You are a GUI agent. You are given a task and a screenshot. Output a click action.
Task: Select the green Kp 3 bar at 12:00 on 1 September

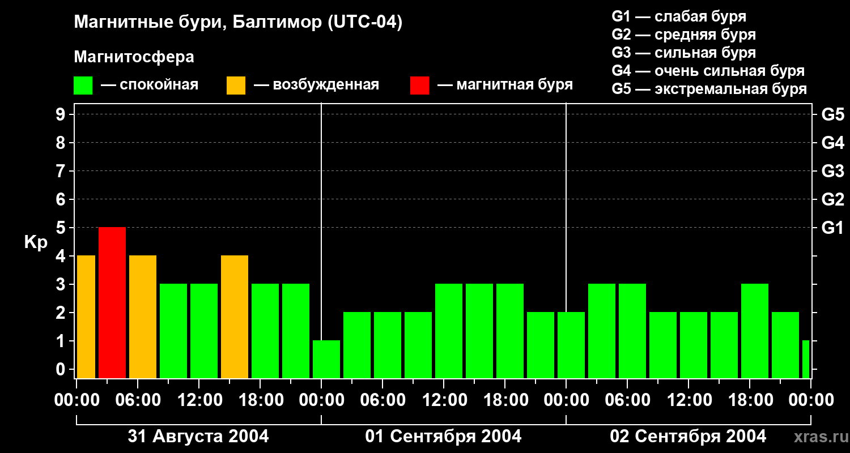coord(449,331)
